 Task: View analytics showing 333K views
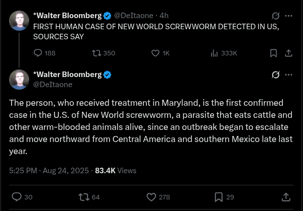coord(214,53)
